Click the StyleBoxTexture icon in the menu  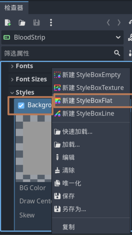[x=57, y=88]
